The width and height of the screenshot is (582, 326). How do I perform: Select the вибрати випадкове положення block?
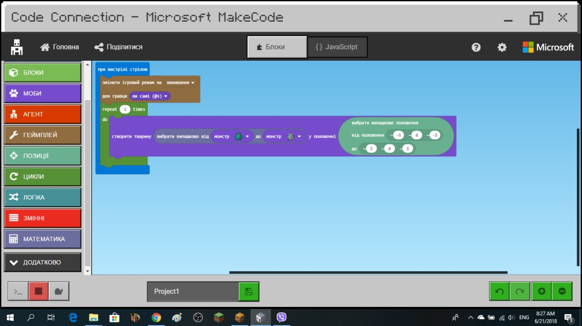click(x=385, y=123)
